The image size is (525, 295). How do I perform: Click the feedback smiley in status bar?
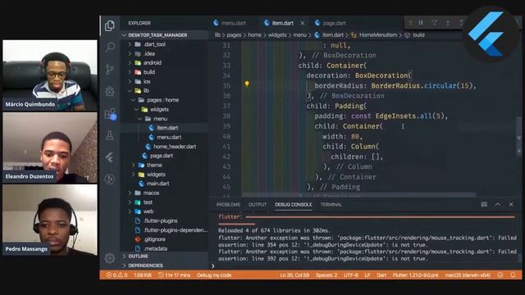500,275
